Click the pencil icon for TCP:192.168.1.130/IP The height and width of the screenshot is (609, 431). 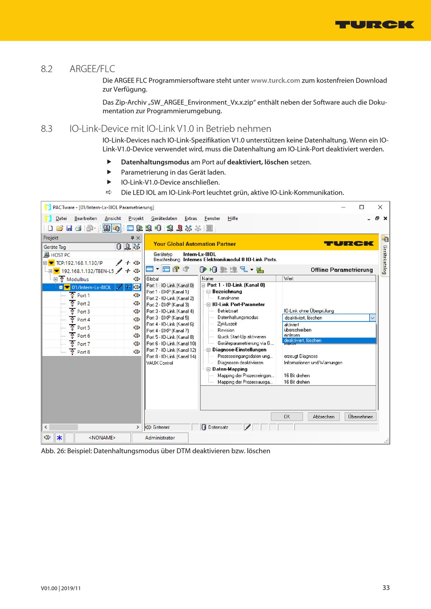[119, 263]
